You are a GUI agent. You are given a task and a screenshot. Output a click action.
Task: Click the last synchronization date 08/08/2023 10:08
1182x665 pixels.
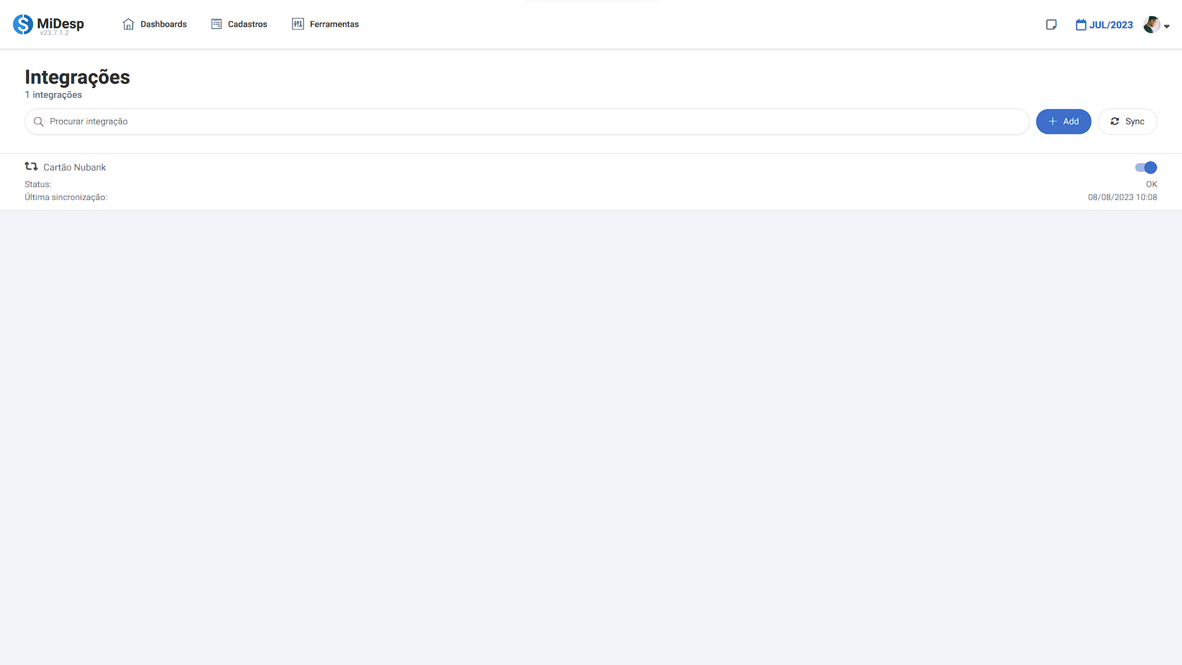click(1122, 197)
